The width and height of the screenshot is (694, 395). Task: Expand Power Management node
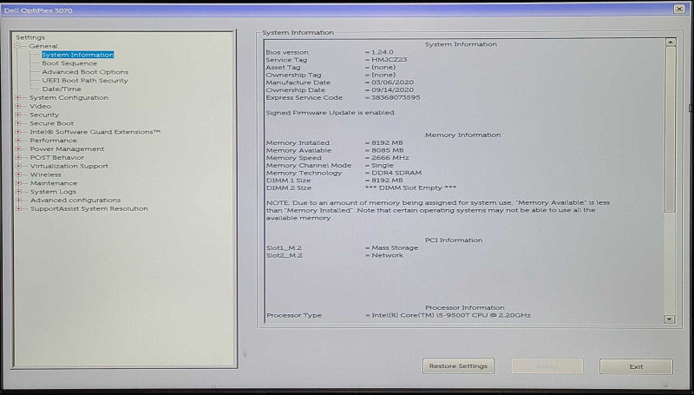click(18, 148)
